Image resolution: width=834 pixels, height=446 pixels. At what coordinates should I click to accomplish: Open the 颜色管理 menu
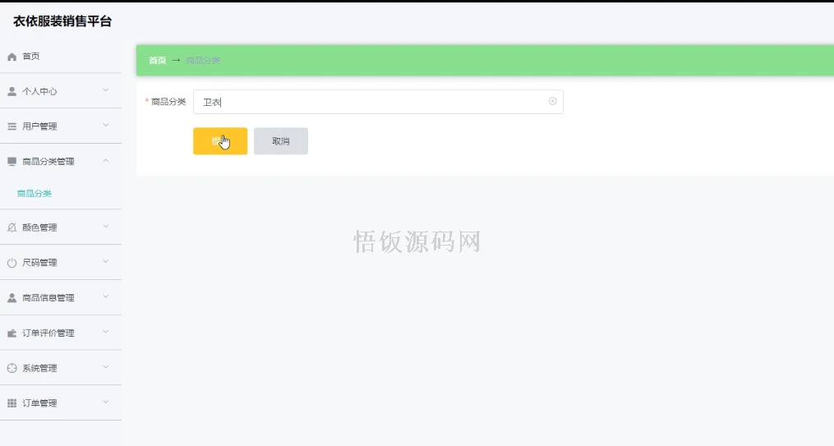61,228
